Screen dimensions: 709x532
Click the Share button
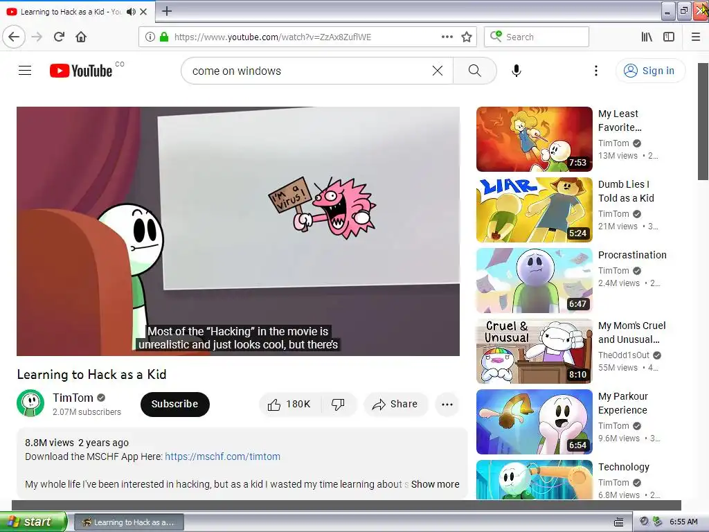click(x=395, y=404)
